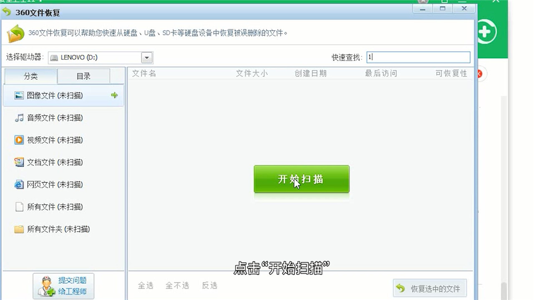The image size is (534, 300).
Task: Open the drive selector dropdown arrow
Action: pyautogui.click(x=147, y=57)
